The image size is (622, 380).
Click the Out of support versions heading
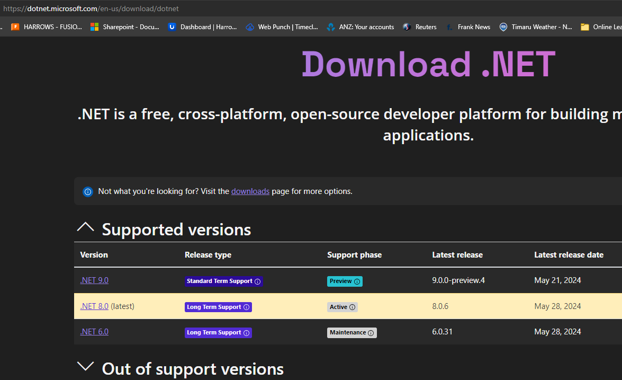[x=193, y=369]
